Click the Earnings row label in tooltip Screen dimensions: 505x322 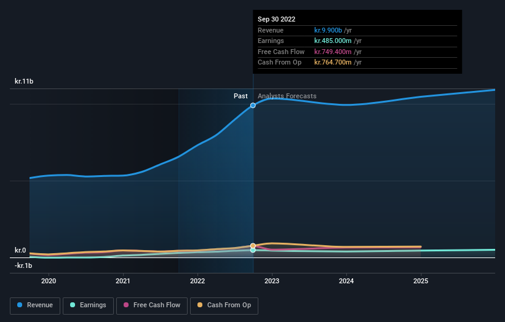point(271,41)
